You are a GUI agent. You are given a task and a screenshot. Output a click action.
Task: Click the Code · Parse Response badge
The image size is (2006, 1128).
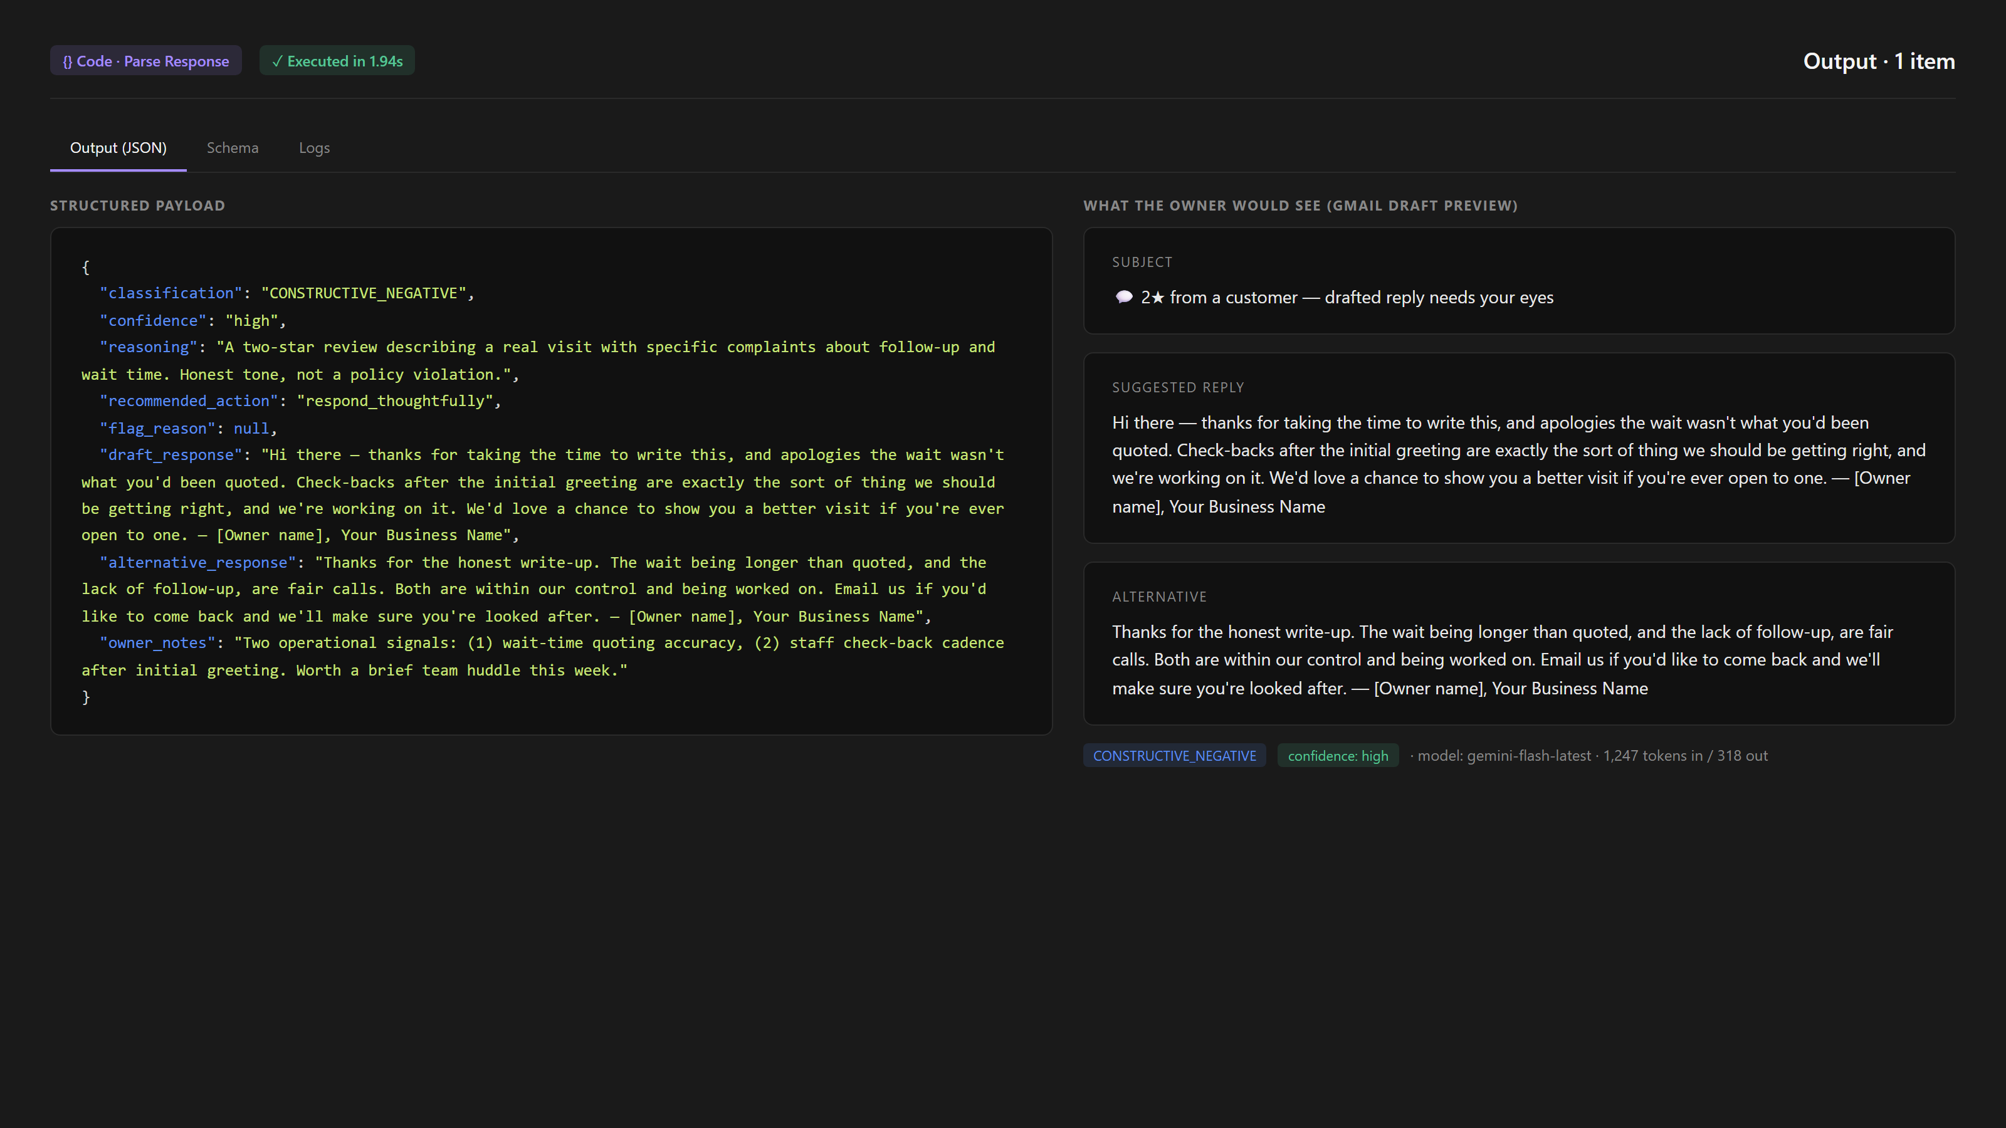pos(145,61)
